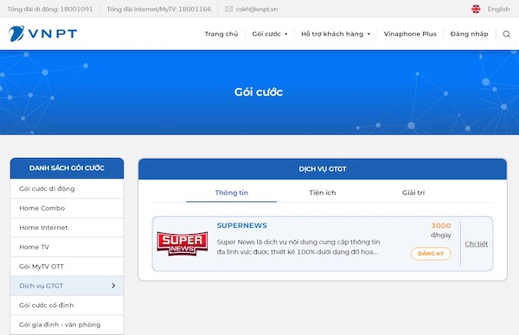Select Home TV in sidebar
This screenshot has width=519, height=335.
tap(67, 247)
